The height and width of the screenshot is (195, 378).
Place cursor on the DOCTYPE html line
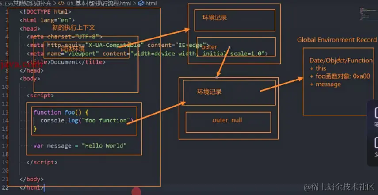tap(46, 12)
